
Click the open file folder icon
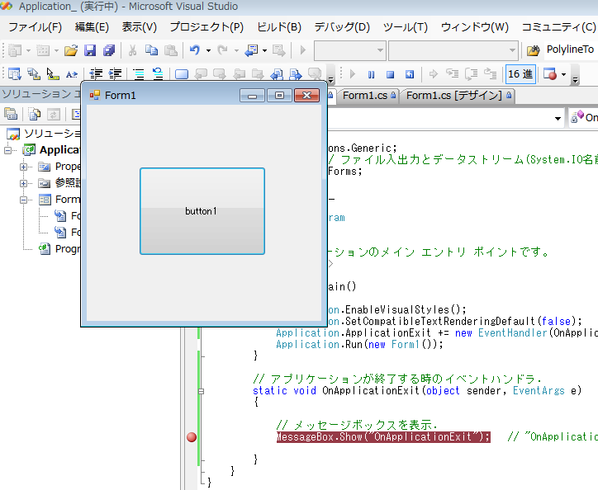tap(71, 50)
